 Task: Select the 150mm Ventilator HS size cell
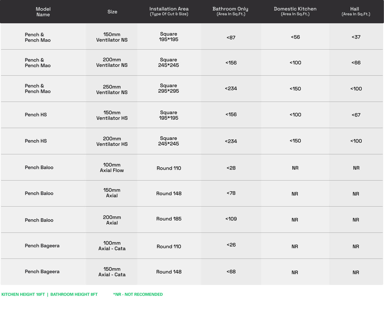(x=112, y=115)
